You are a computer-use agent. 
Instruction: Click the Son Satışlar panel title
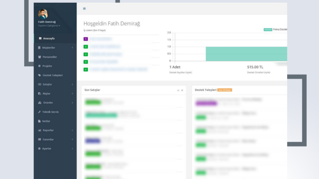tap(93, 90)
